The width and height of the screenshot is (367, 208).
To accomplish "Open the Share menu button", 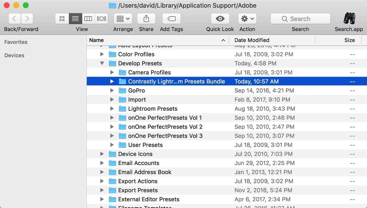I will 146,19.
